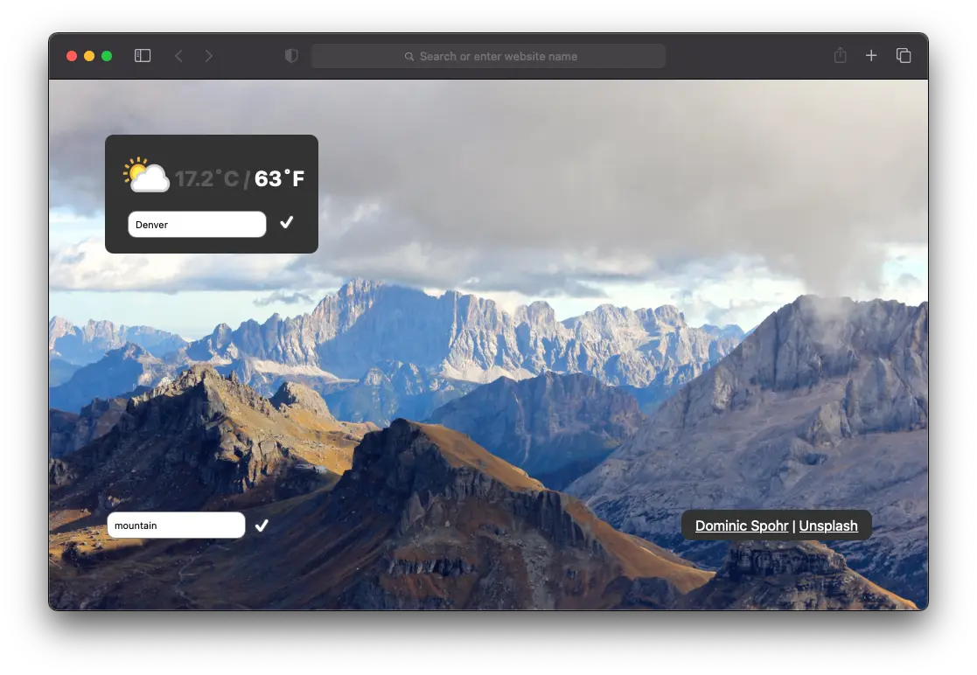
Task: Edit the Denver city field
Action: click(x=197, y=224)
